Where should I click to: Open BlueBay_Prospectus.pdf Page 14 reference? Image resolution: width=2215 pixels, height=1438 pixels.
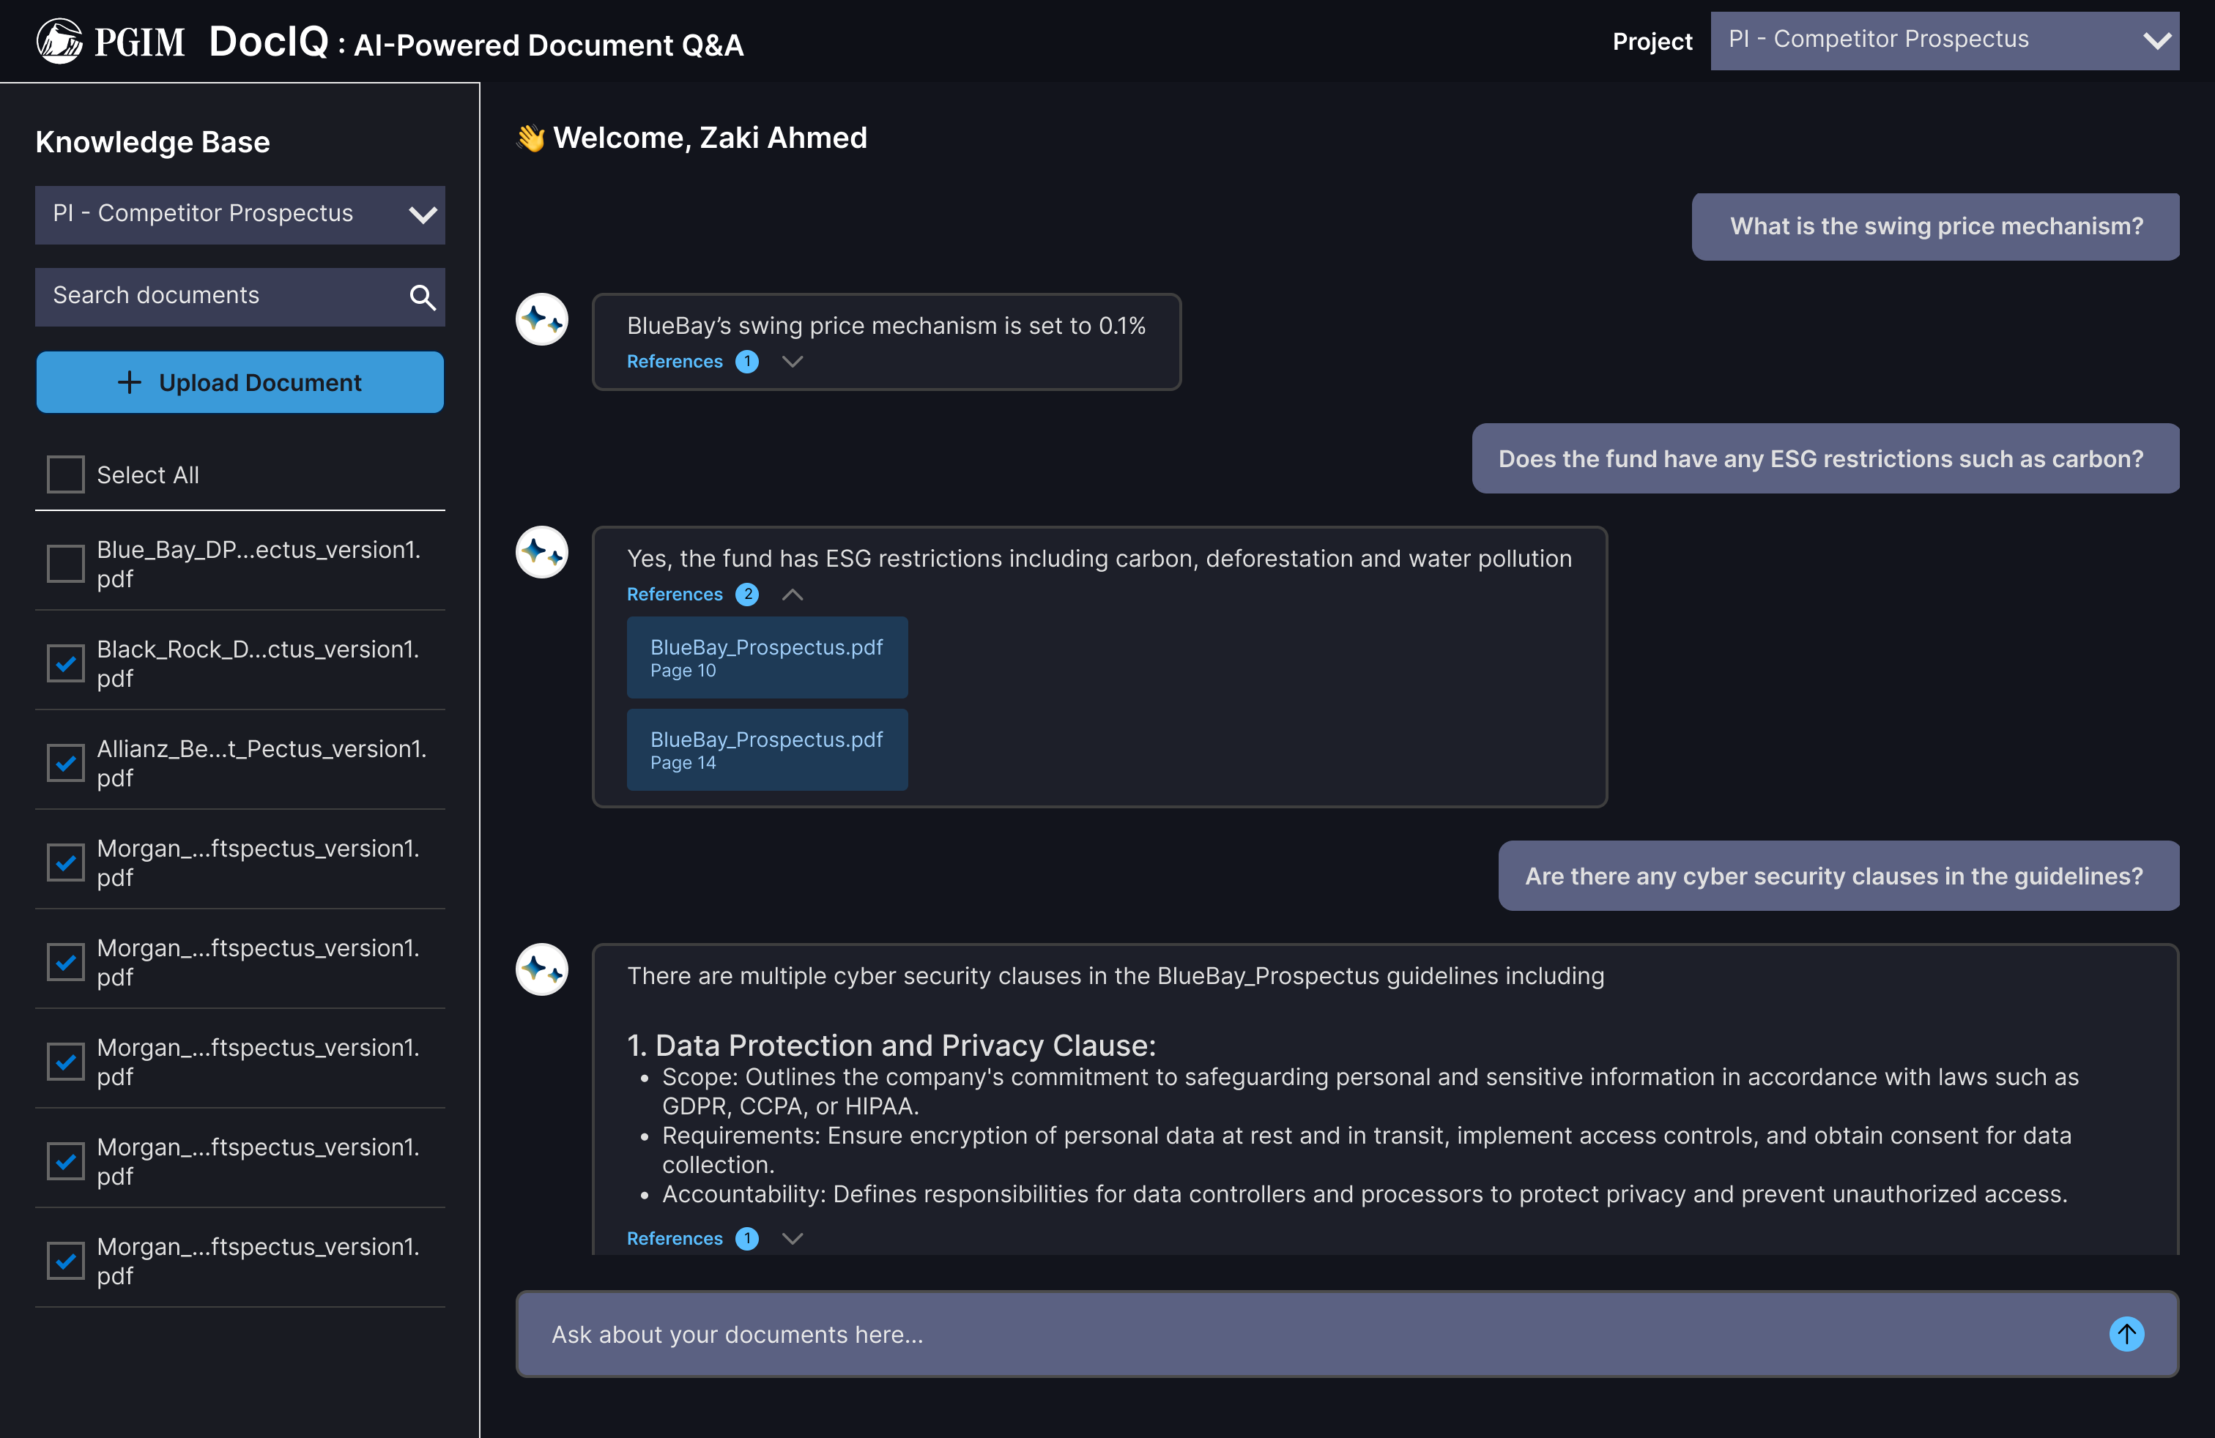[767, 750]
